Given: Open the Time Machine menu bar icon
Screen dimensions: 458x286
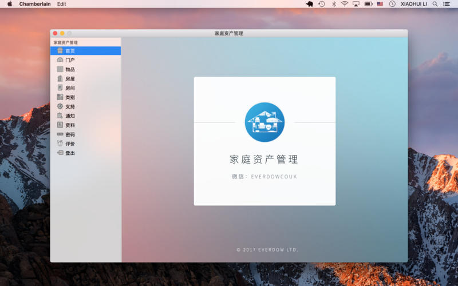Looking at the screenshot, I should click(322, 4).
